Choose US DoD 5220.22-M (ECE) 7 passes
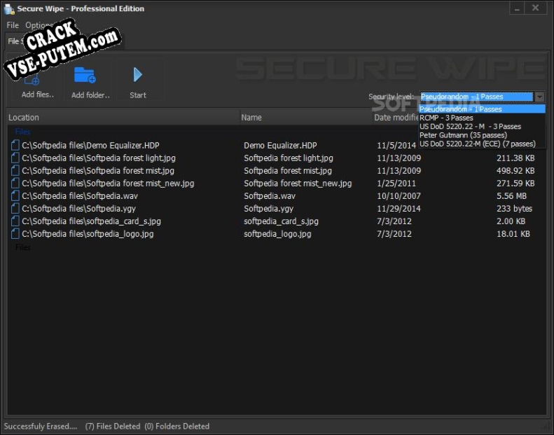Screen dimensions: 554x435 click(x=482, y=144)
